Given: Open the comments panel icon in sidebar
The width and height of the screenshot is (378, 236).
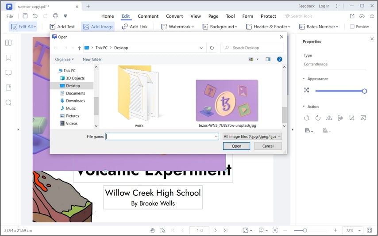Looking at the screenshot, I should tap(8, 73).
